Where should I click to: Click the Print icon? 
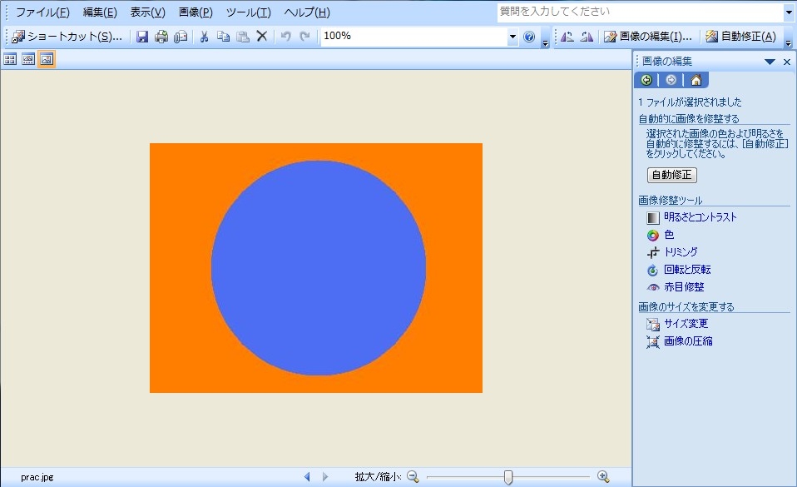(x=161, y=37)
